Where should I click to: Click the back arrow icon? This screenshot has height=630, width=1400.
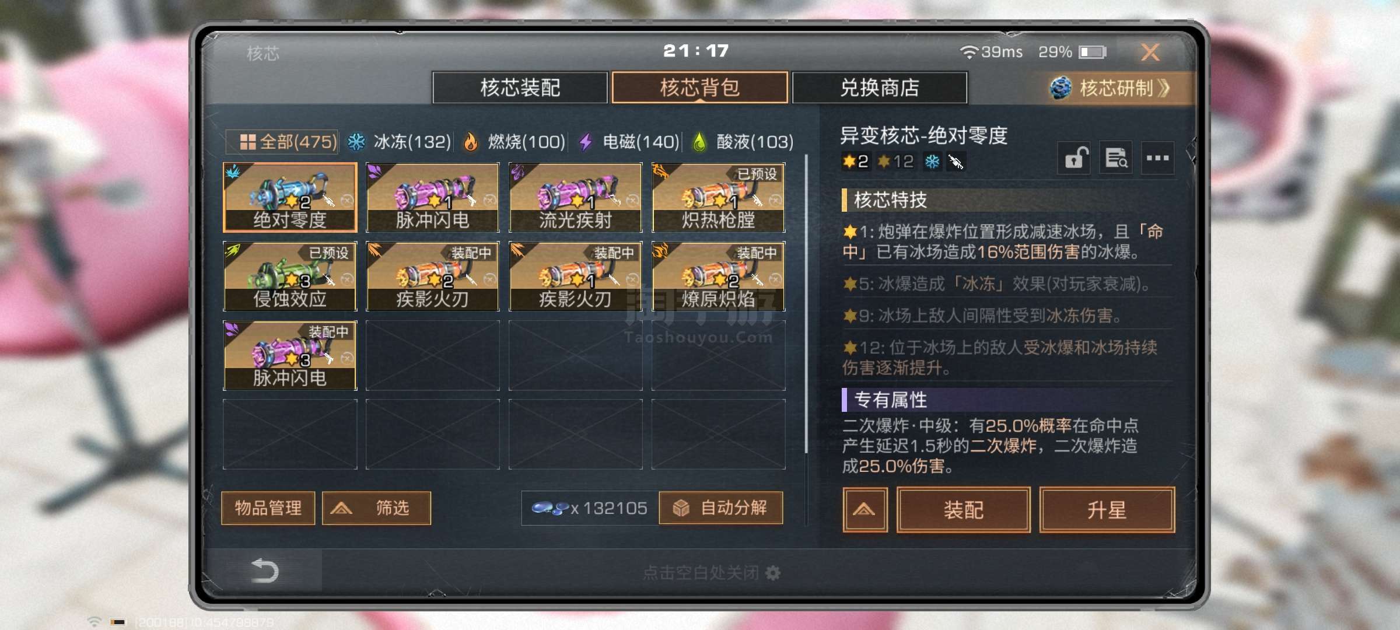point(264,570)
